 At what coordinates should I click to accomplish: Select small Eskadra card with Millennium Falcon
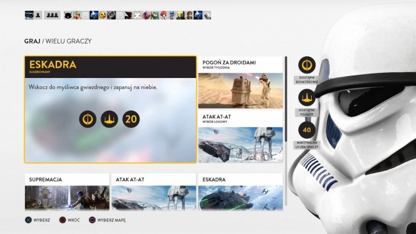[241, 192]
